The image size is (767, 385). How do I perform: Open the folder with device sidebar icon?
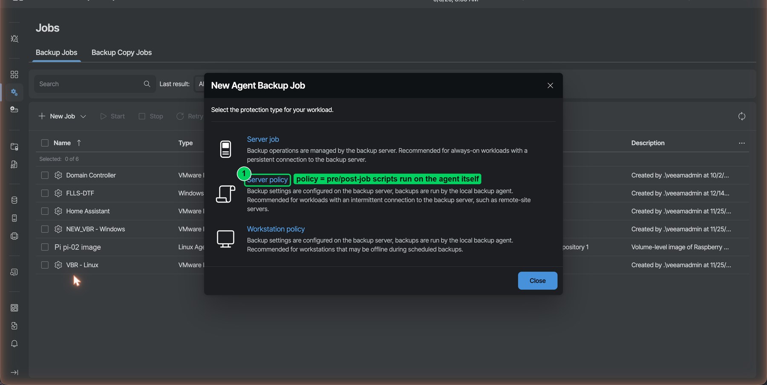[14, 147]
